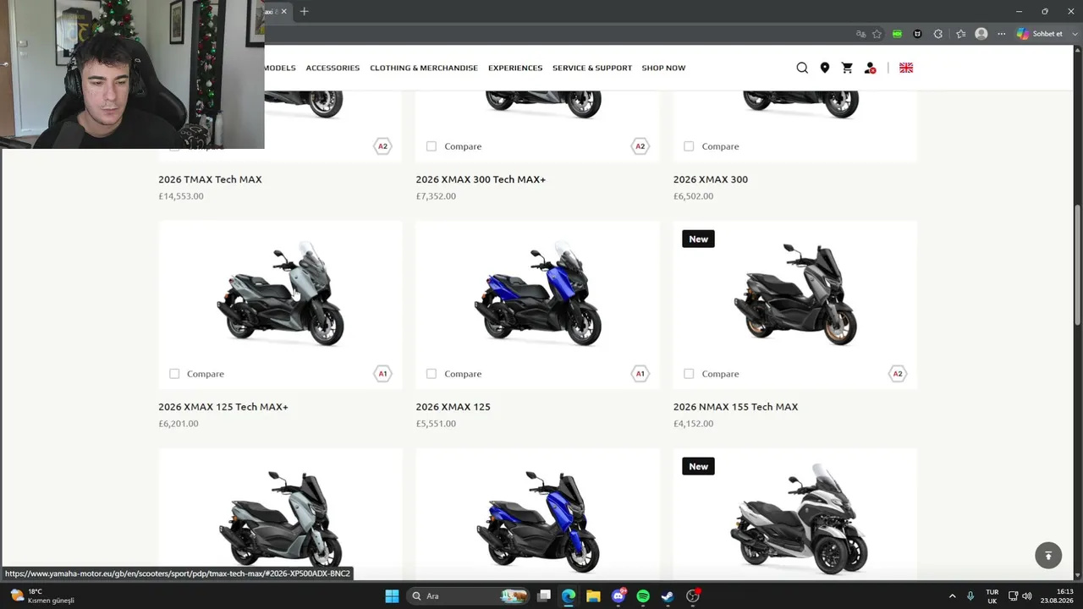Select Compare for NMAX 155 Tech MAX
This screenshot has width=1083, height=609.
click(689, 374)
